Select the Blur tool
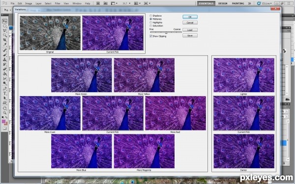Screen dimensions: 295x184 [5, 79]
